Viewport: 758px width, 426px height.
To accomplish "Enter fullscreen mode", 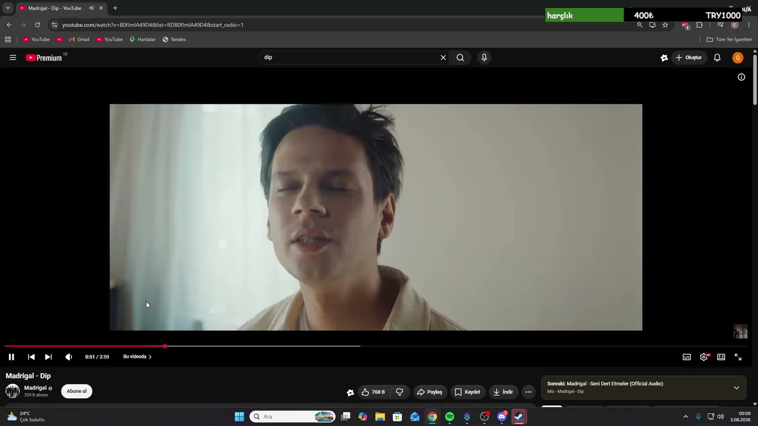I will (738, 357).
